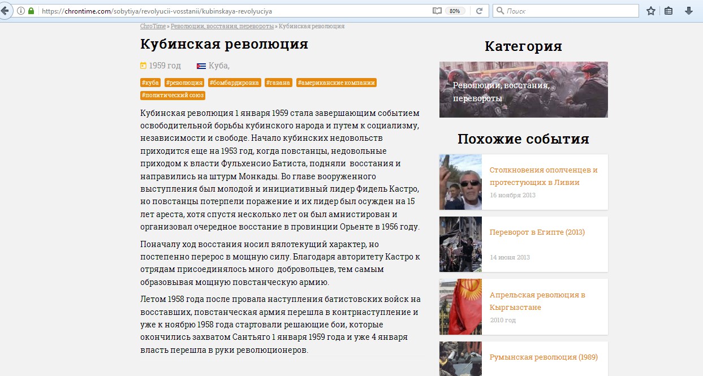Click the search magnifier icon
The height and width of the screenshot is (376, 703).
(x=500, y=11)
